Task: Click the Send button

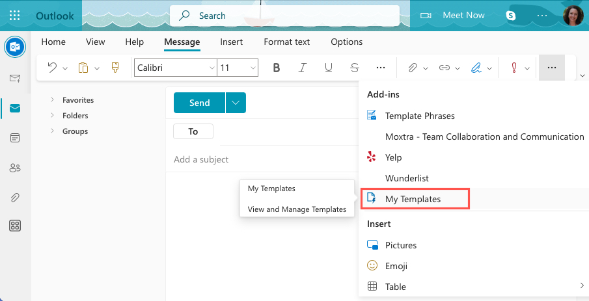Action: pos(199,103)
